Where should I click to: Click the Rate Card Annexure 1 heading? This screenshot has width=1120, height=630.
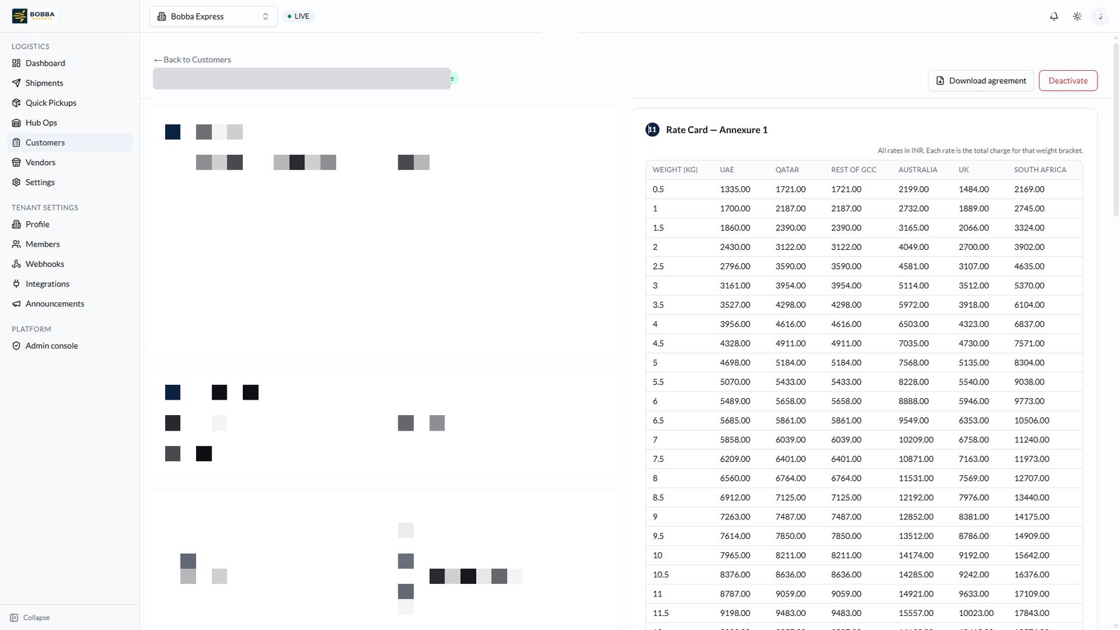[717, 129]
